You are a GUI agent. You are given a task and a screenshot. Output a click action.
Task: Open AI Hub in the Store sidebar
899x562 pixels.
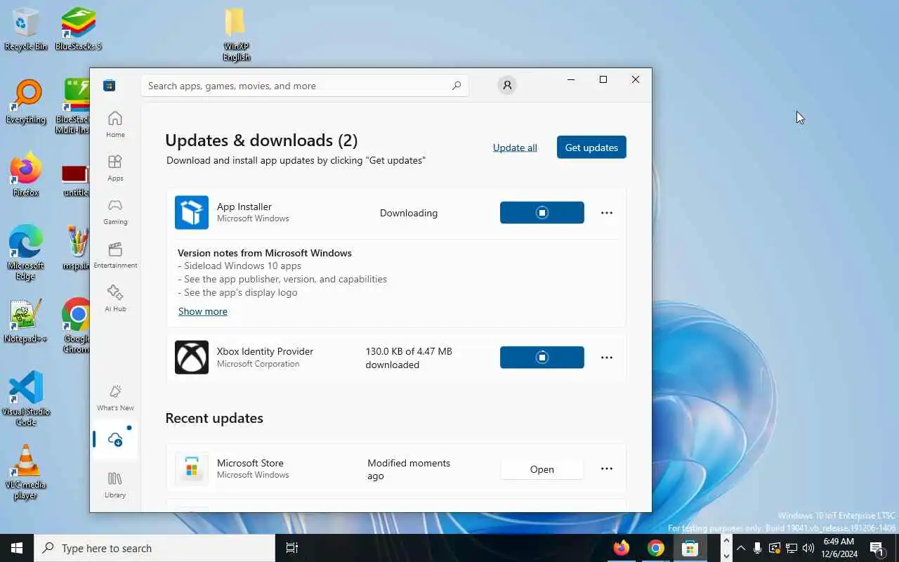(x=115, y=299)
